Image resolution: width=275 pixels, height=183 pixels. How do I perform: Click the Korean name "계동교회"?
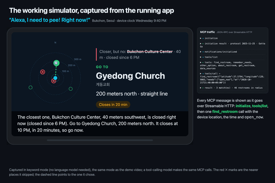103,85
